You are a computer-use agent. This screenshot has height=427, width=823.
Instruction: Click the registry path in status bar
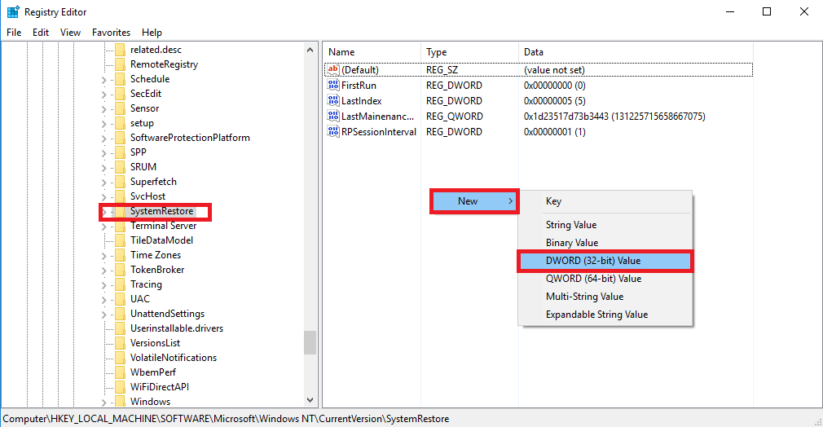click(x=227, y=419)
